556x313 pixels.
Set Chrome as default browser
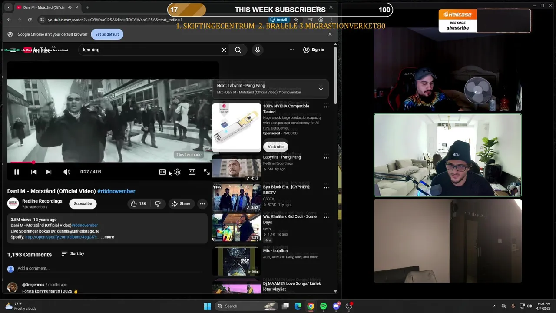coord(107,34)
